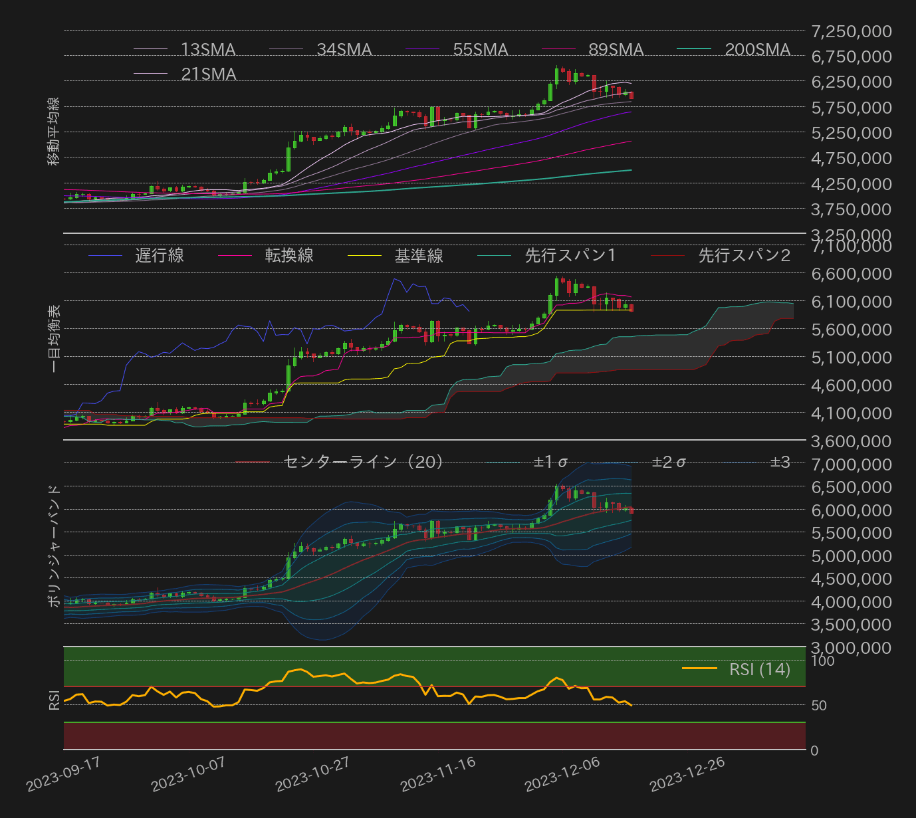Image resolution: width=916 pixels, height=818 pixels.
Task: Toggle the 200SMA line display
Action: coord(758,49)
